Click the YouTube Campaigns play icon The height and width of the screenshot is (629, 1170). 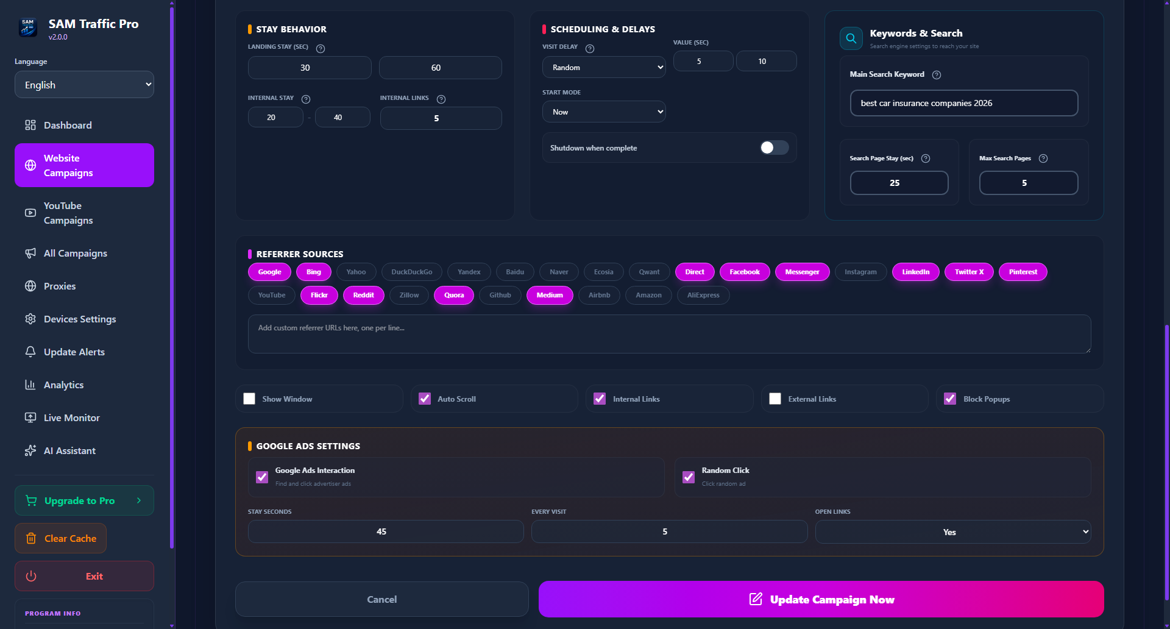pos(30,213)
